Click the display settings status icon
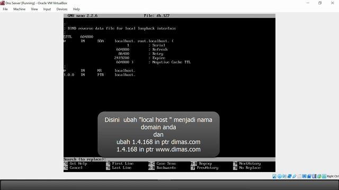The width and height of the screenshot is (339, 190). [304, 176]
